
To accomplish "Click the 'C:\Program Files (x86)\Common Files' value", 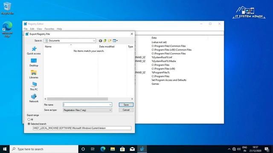I will coord(171,50).
